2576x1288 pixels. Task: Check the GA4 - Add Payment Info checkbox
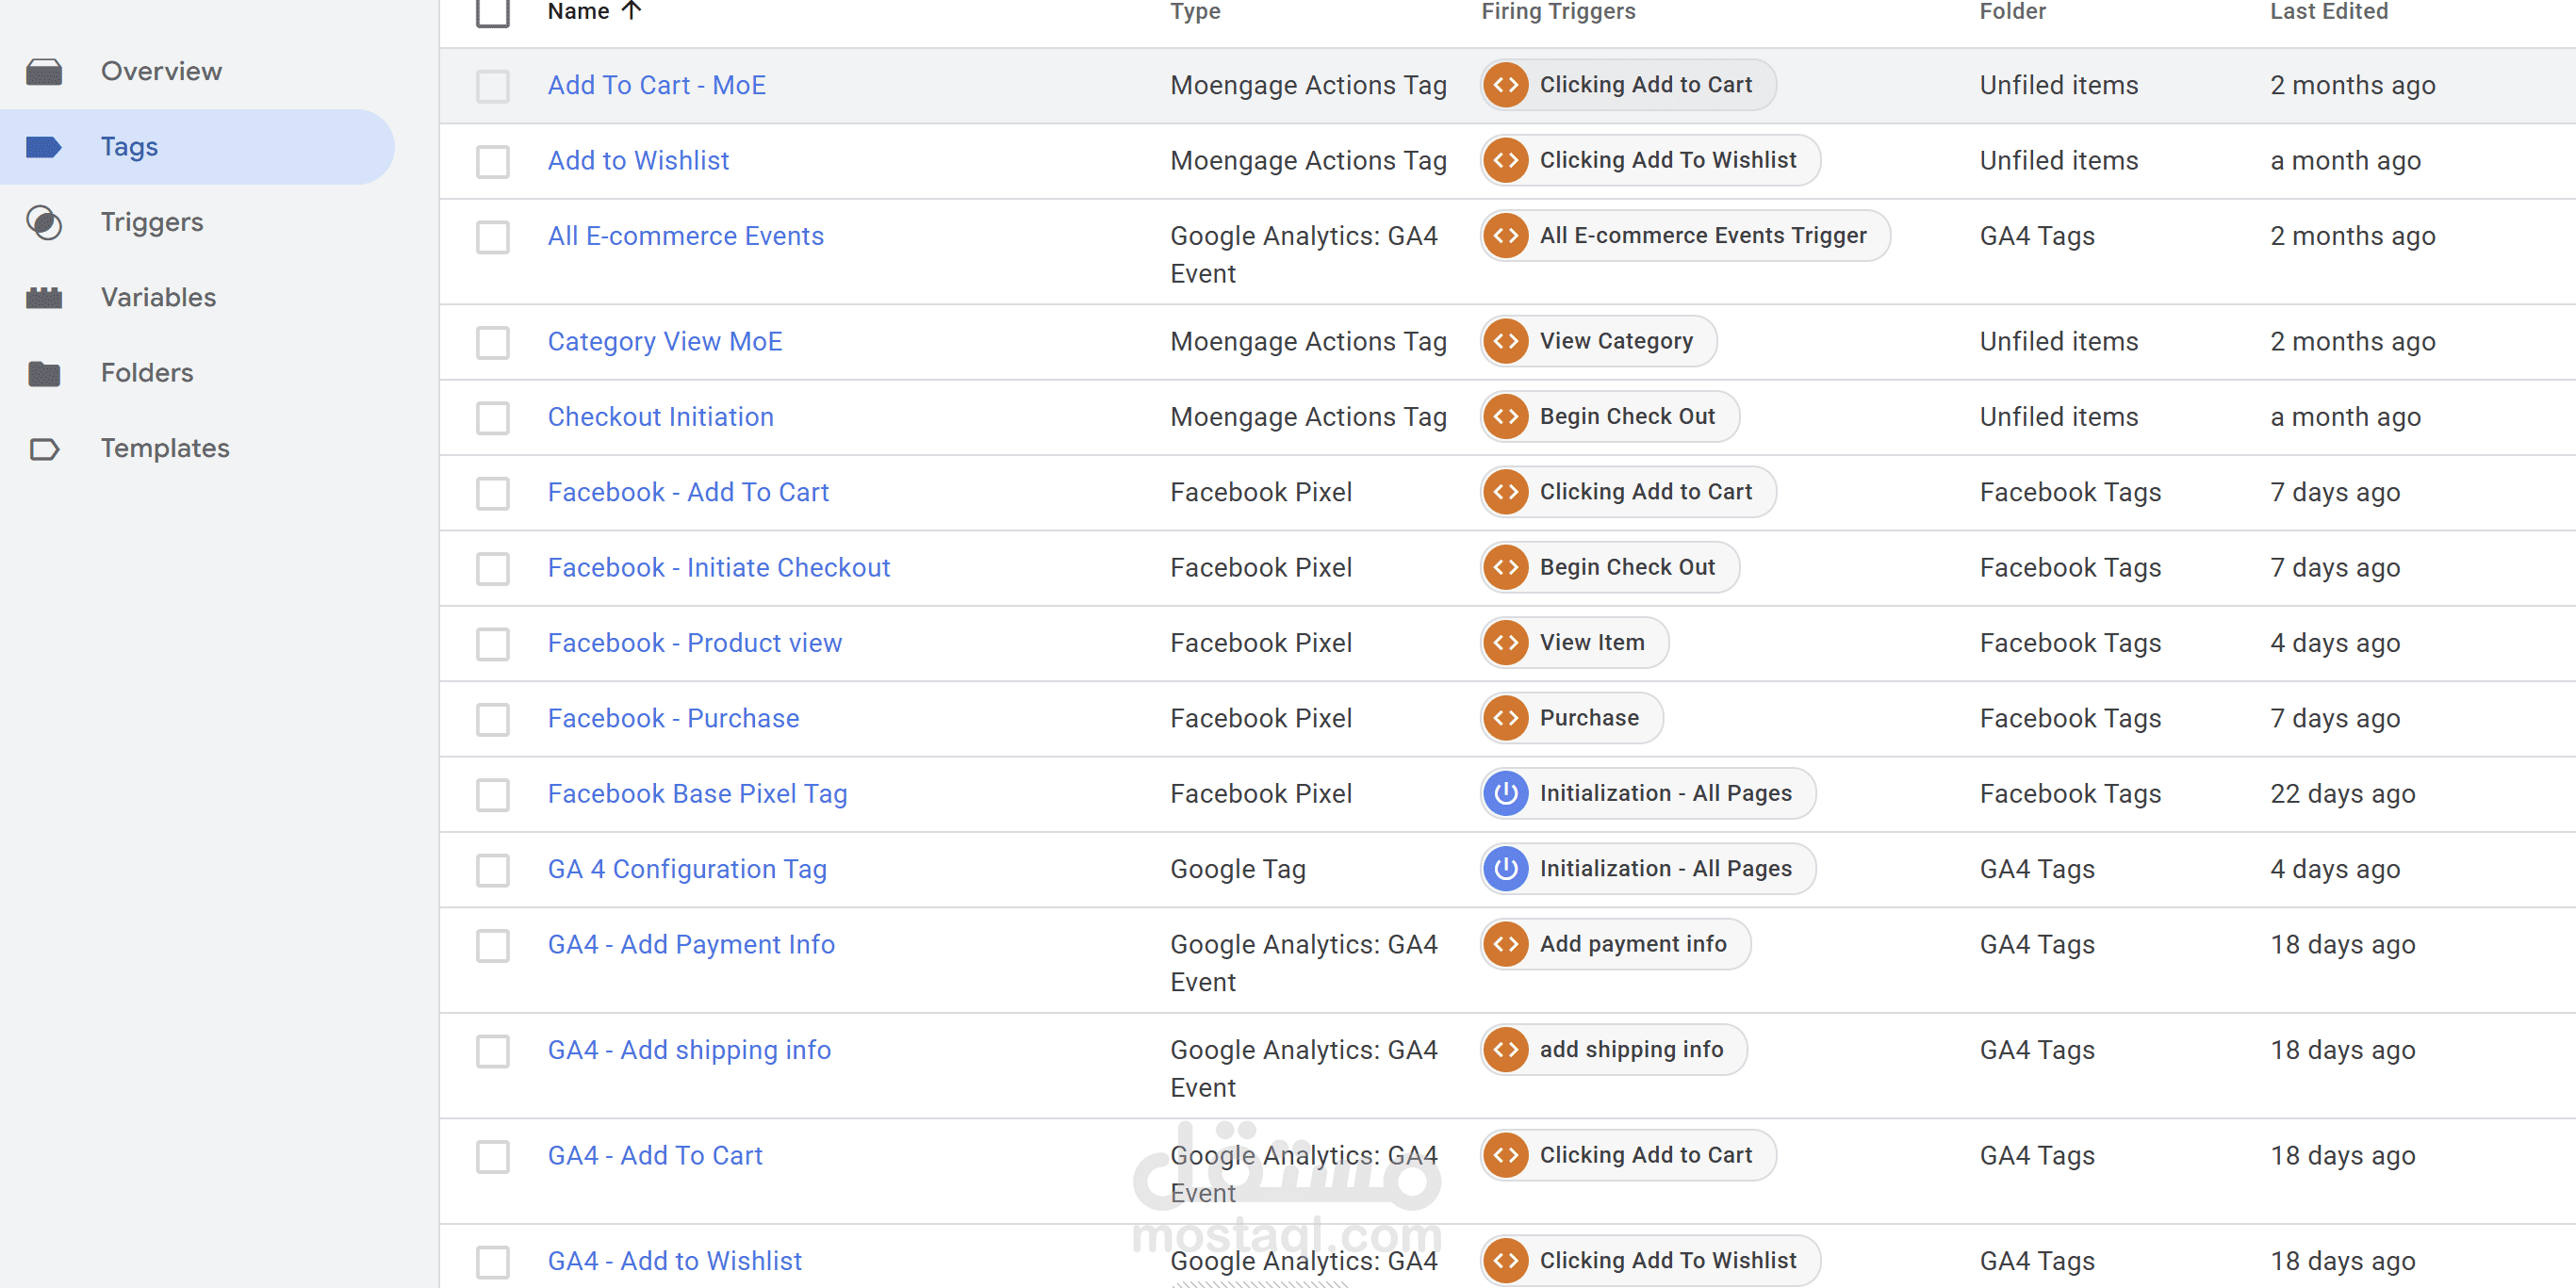[x=492, y=945]
